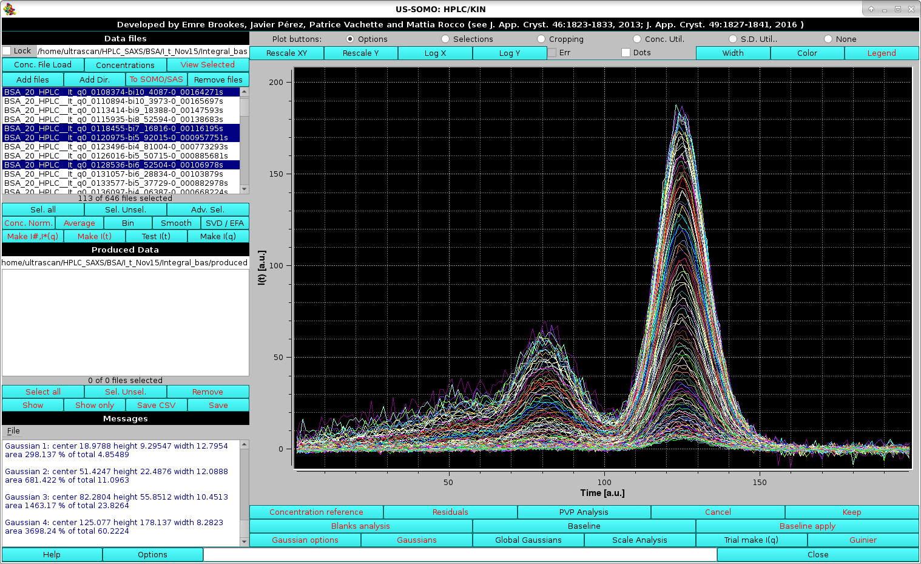This screenshot has width=921, height=564.
Task: Launch the Guinier analysis
Action: point(862,540)
